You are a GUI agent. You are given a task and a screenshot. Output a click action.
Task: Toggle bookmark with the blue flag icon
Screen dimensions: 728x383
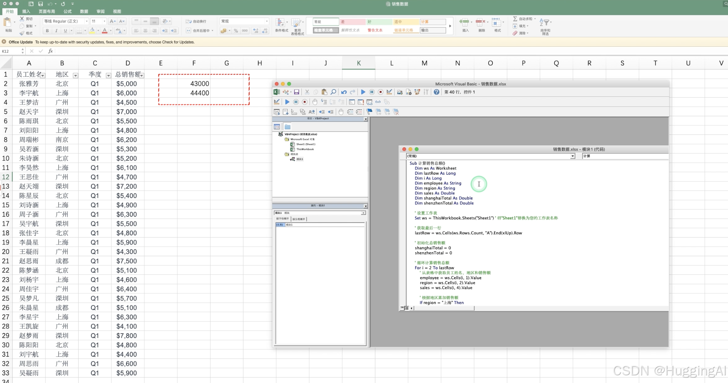pyautogui.click(x=369, y=112)
